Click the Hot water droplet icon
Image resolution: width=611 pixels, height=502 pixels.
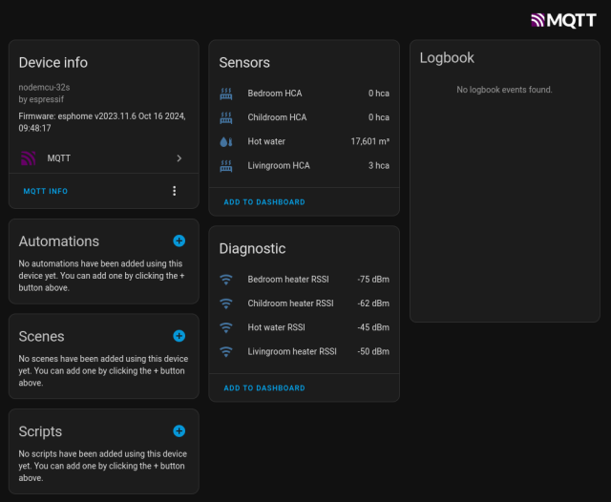226,141
